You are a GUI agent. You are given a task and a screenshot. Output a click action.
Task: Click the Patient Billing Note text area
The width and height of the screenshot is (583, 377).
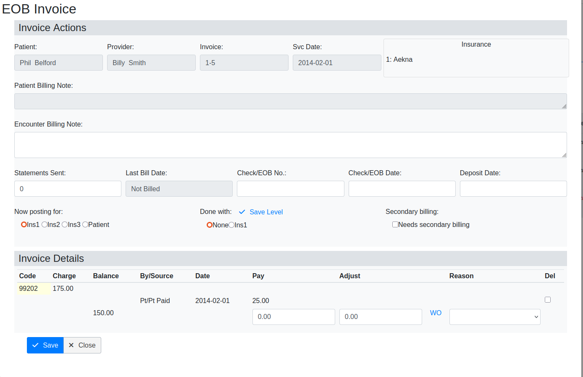[x=291, y=101]
